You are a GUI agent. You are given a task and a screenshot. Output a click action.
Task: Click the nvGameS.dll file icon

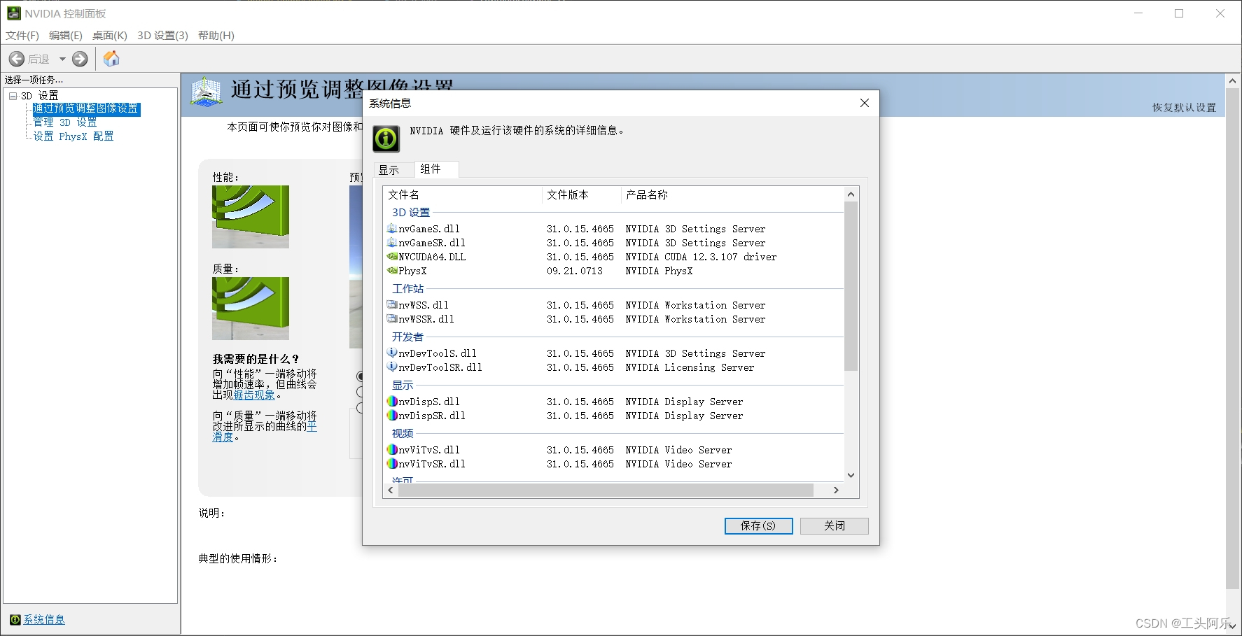point(392,228)
